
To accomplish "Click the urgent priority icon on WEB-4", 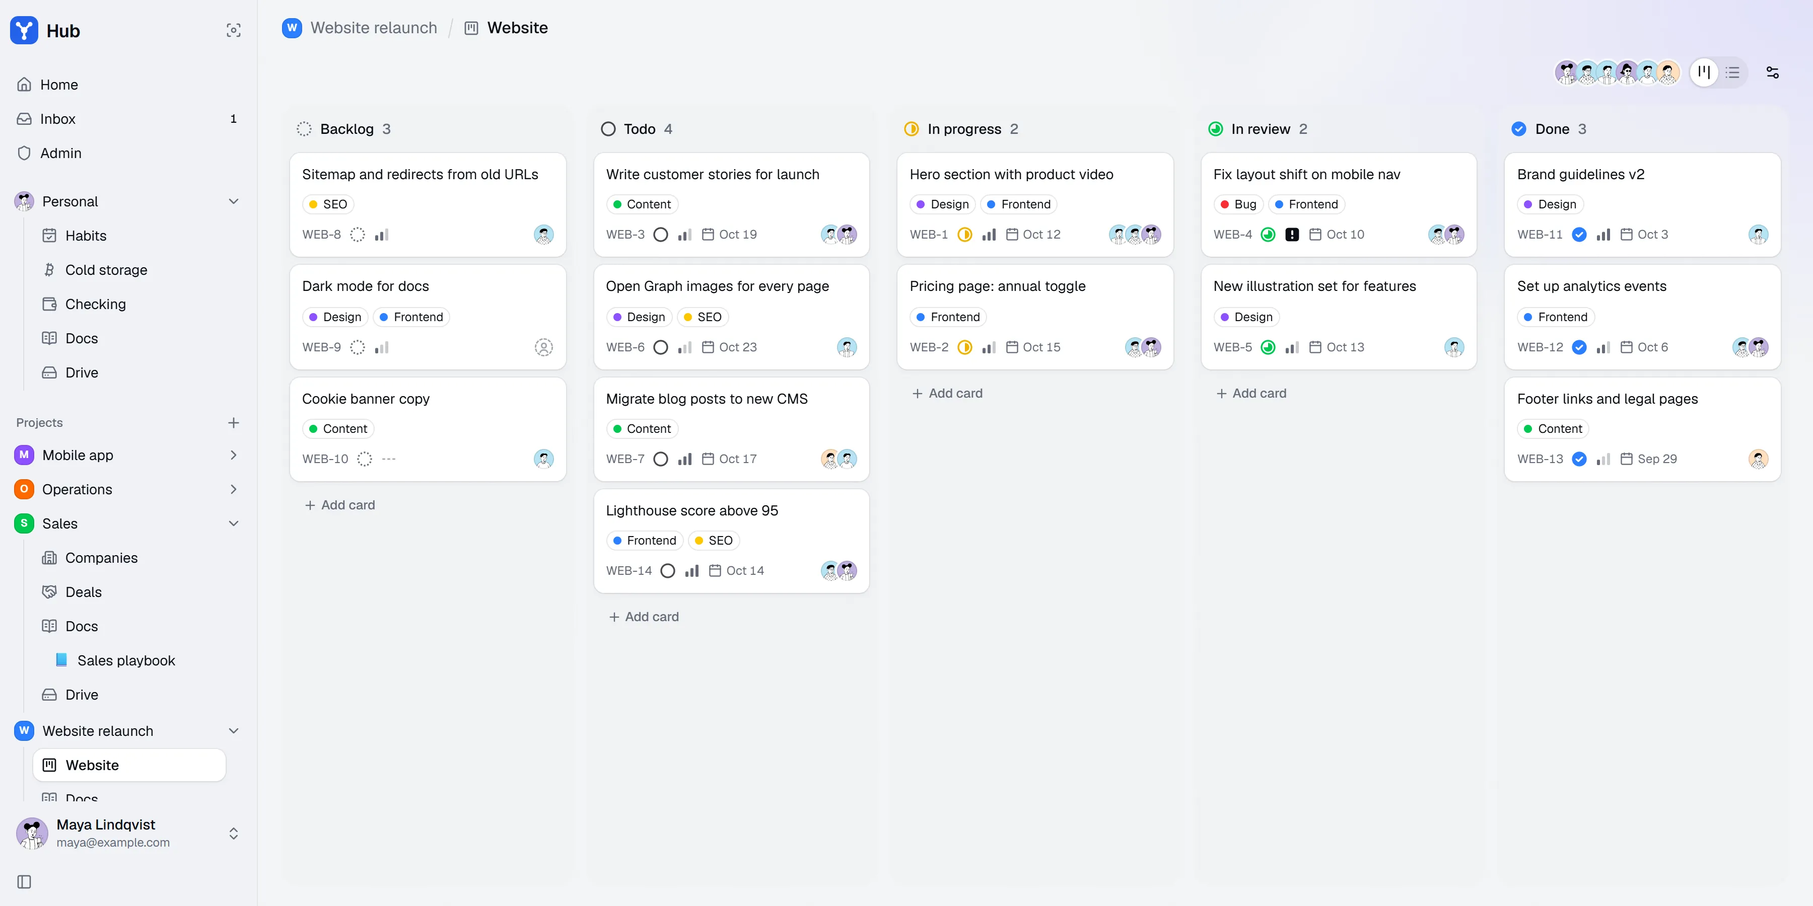I will [1292, 235].
